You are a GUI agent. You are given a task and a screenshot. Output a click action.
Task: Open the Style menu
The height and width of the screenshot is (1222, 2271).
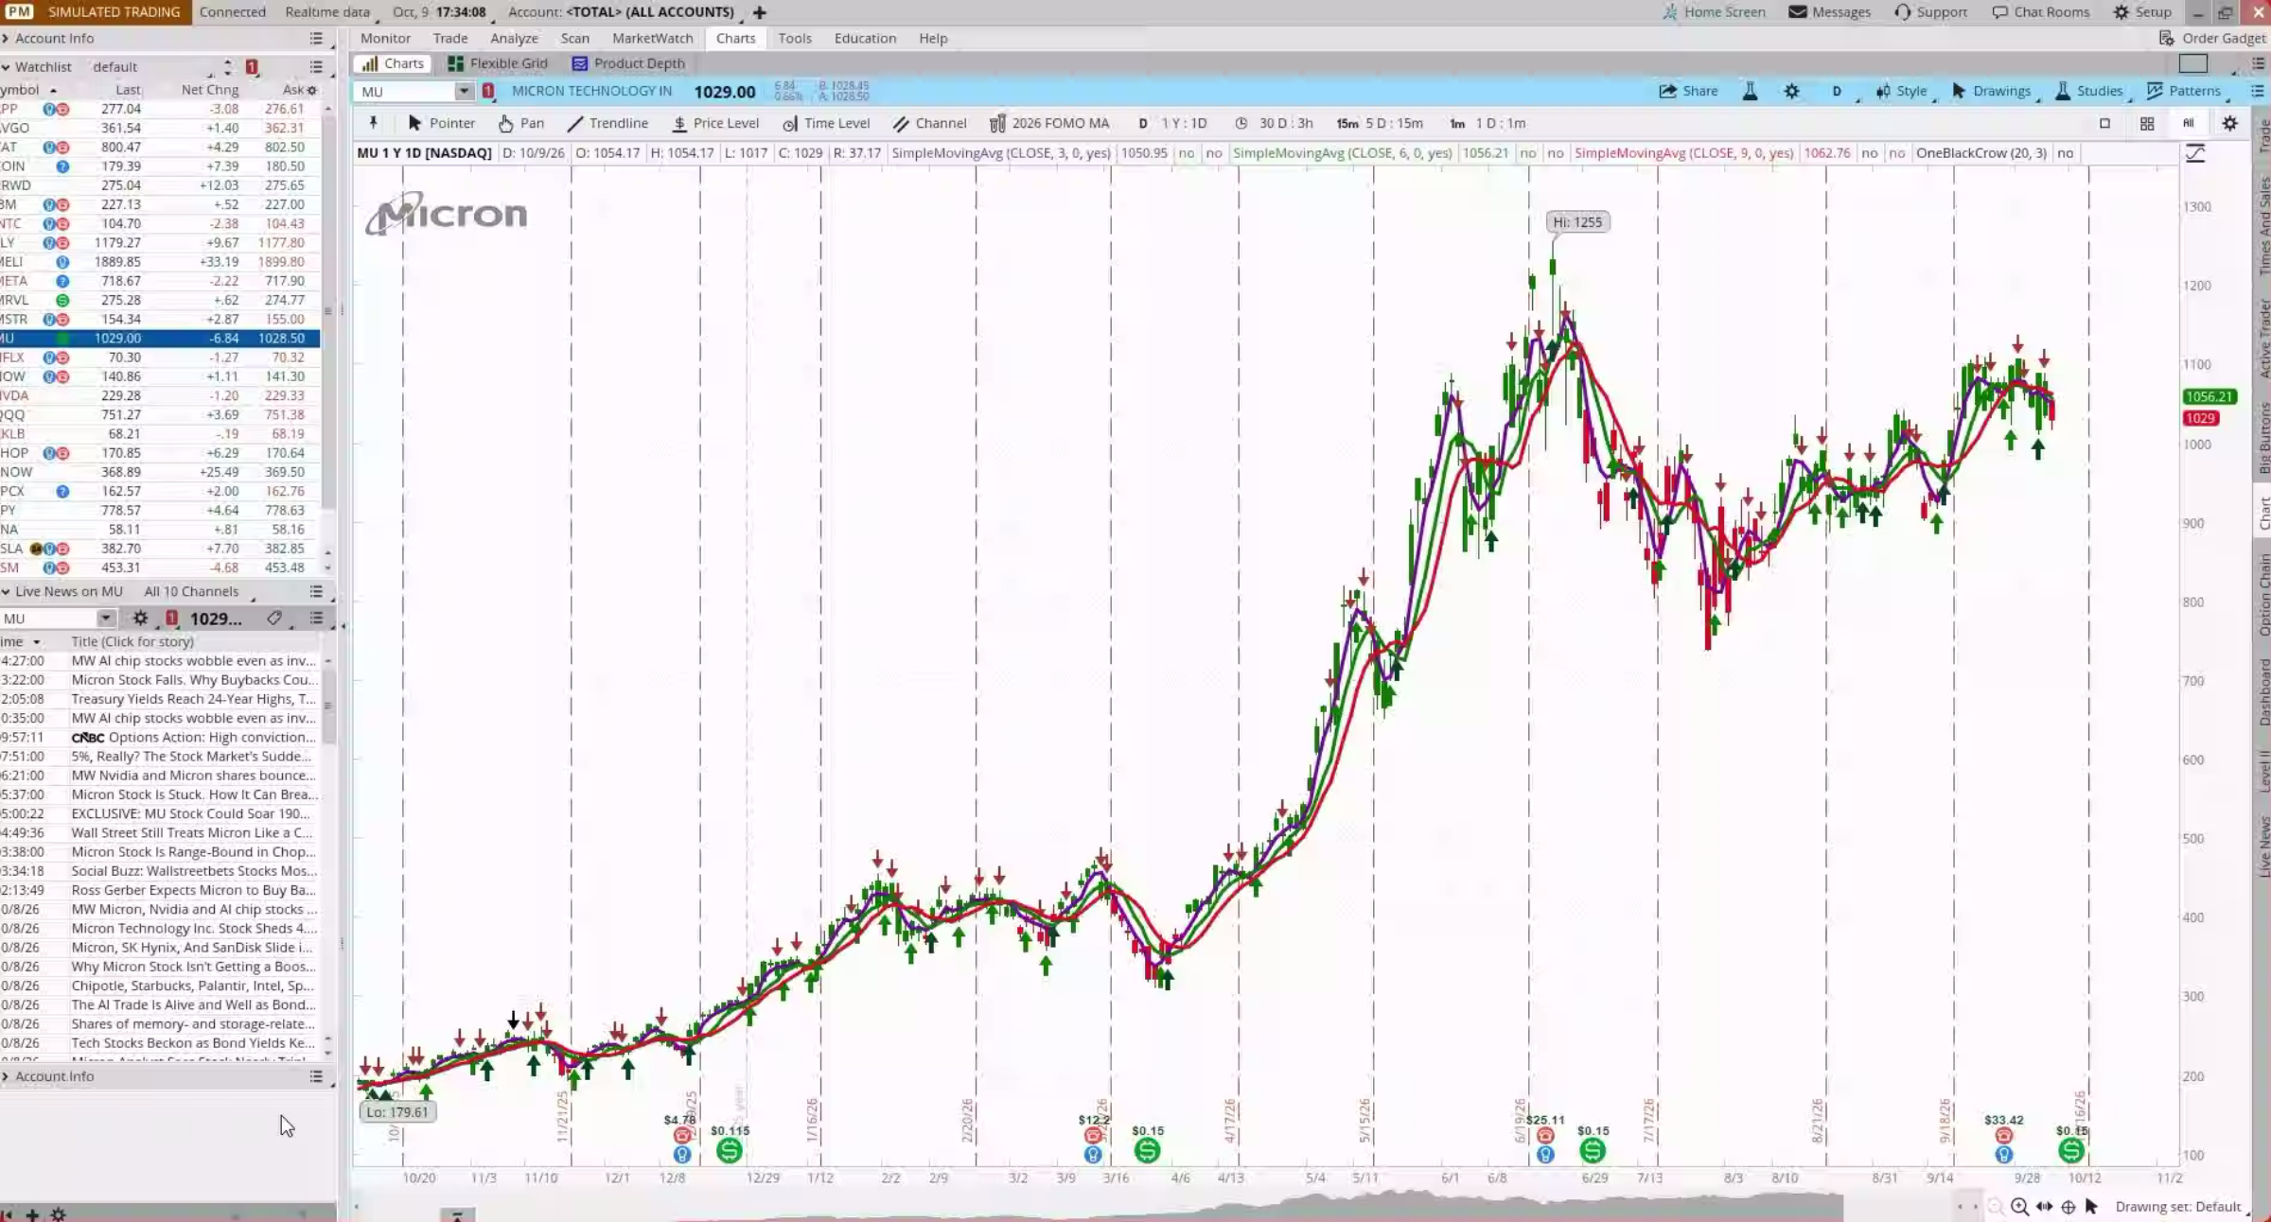[x=1902, y=91]
